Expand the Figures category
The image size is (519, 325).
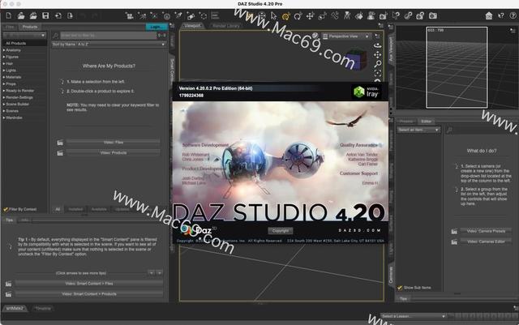(4, 57)
